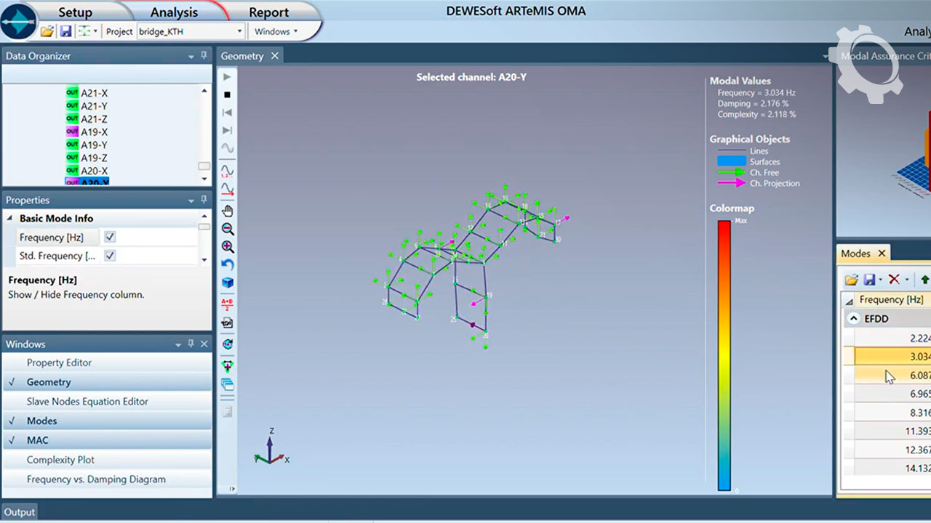Click the green up arrow in Modes toolbar
This screenshot has width=931, height=523.
(924, 280)
